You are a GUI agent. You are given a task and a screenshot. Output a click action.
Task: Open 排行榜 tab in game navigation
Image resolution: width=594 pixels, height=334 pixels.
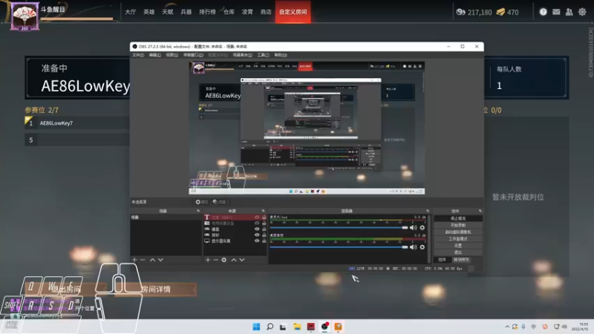[x=208, y=12]
